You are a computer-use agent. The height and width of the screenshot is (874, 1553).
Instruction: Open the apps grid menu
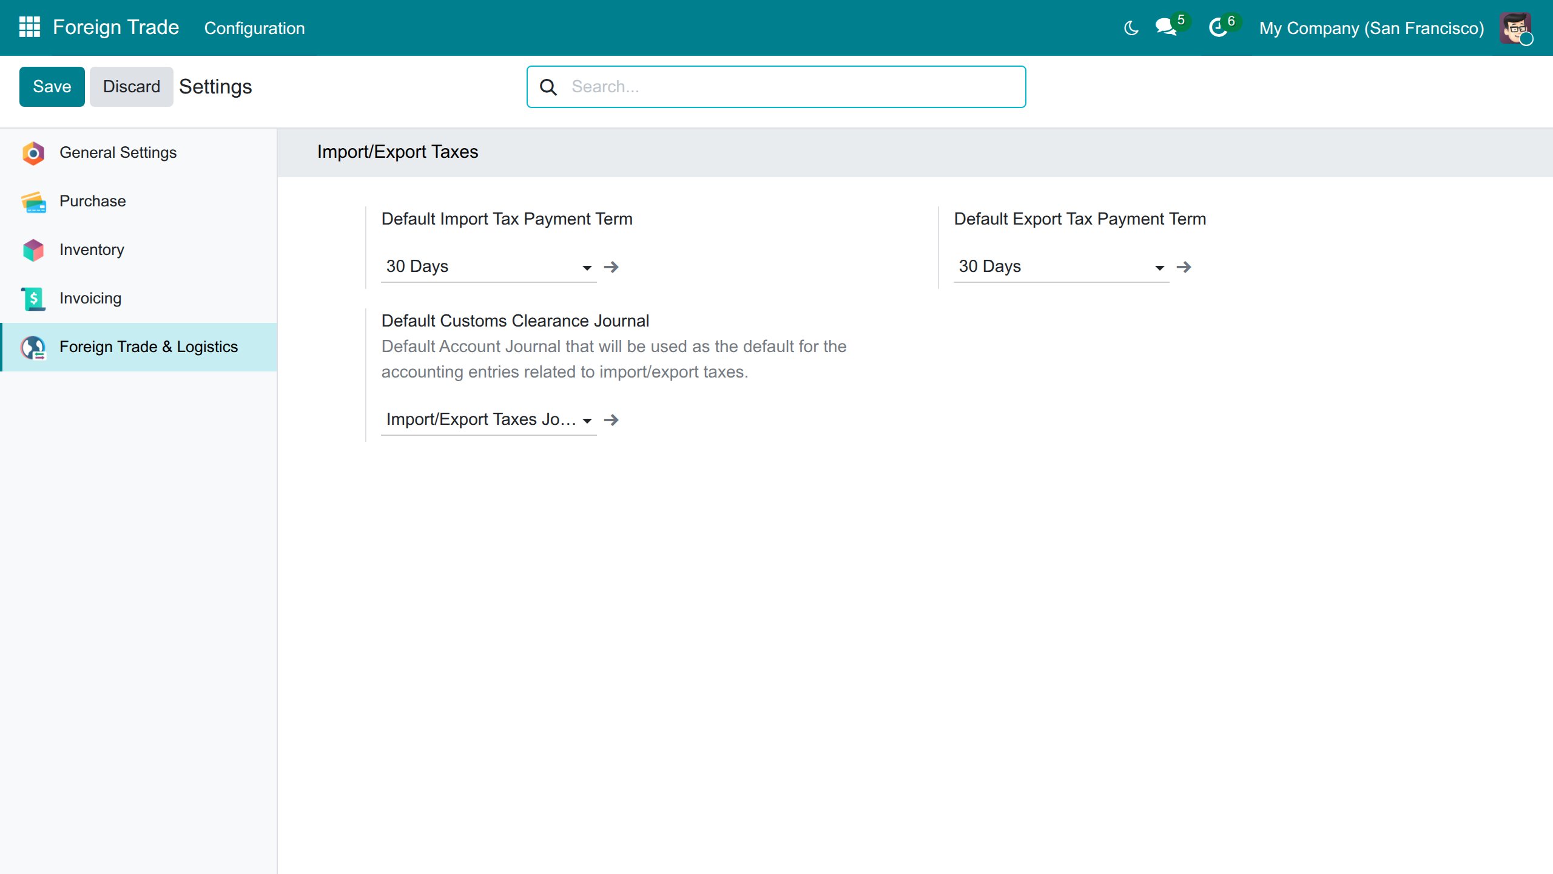coord(29,27)
